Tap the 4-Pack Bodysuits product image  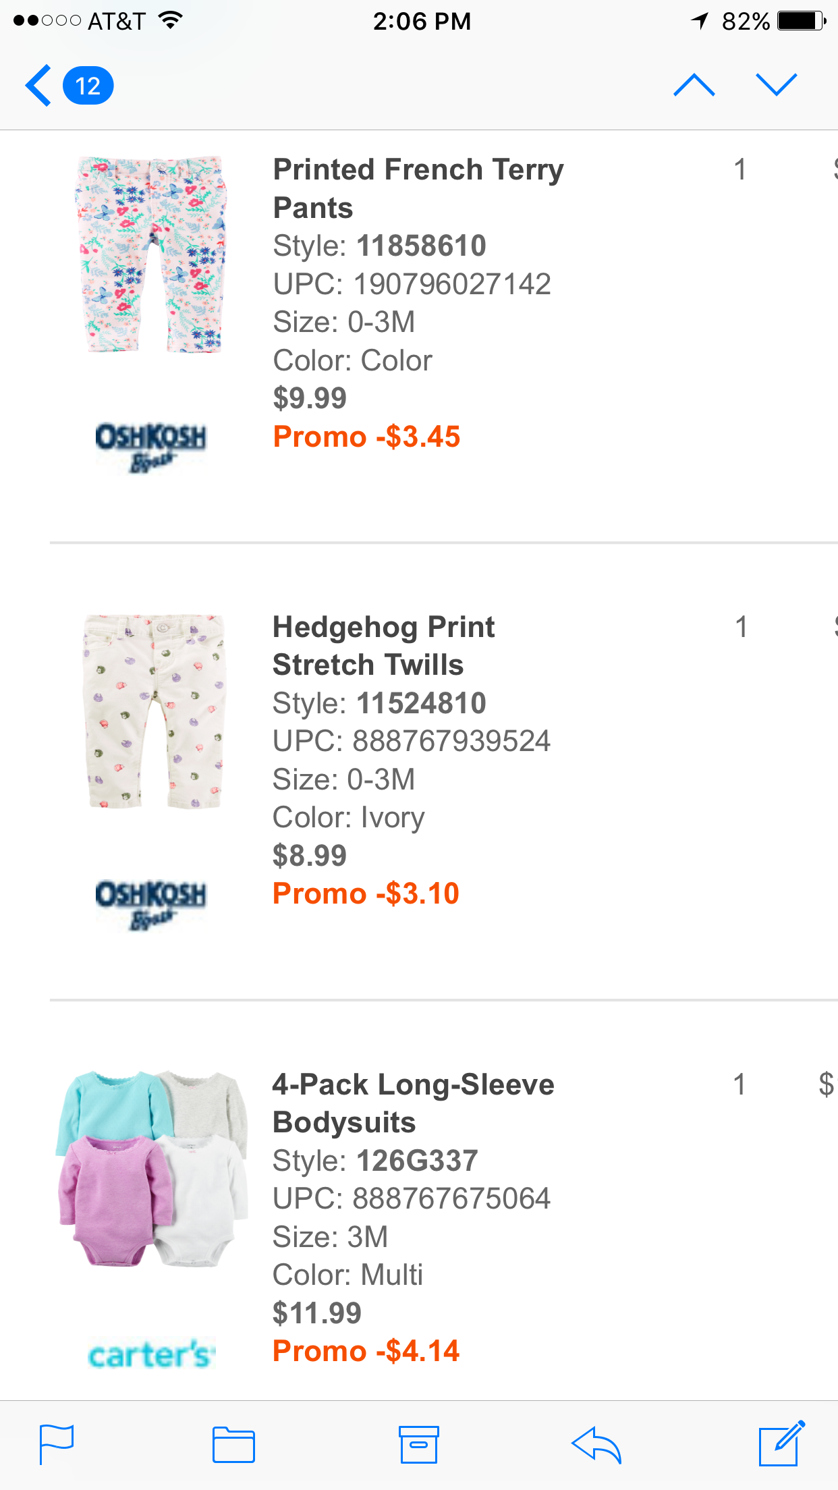point(152,1169)
